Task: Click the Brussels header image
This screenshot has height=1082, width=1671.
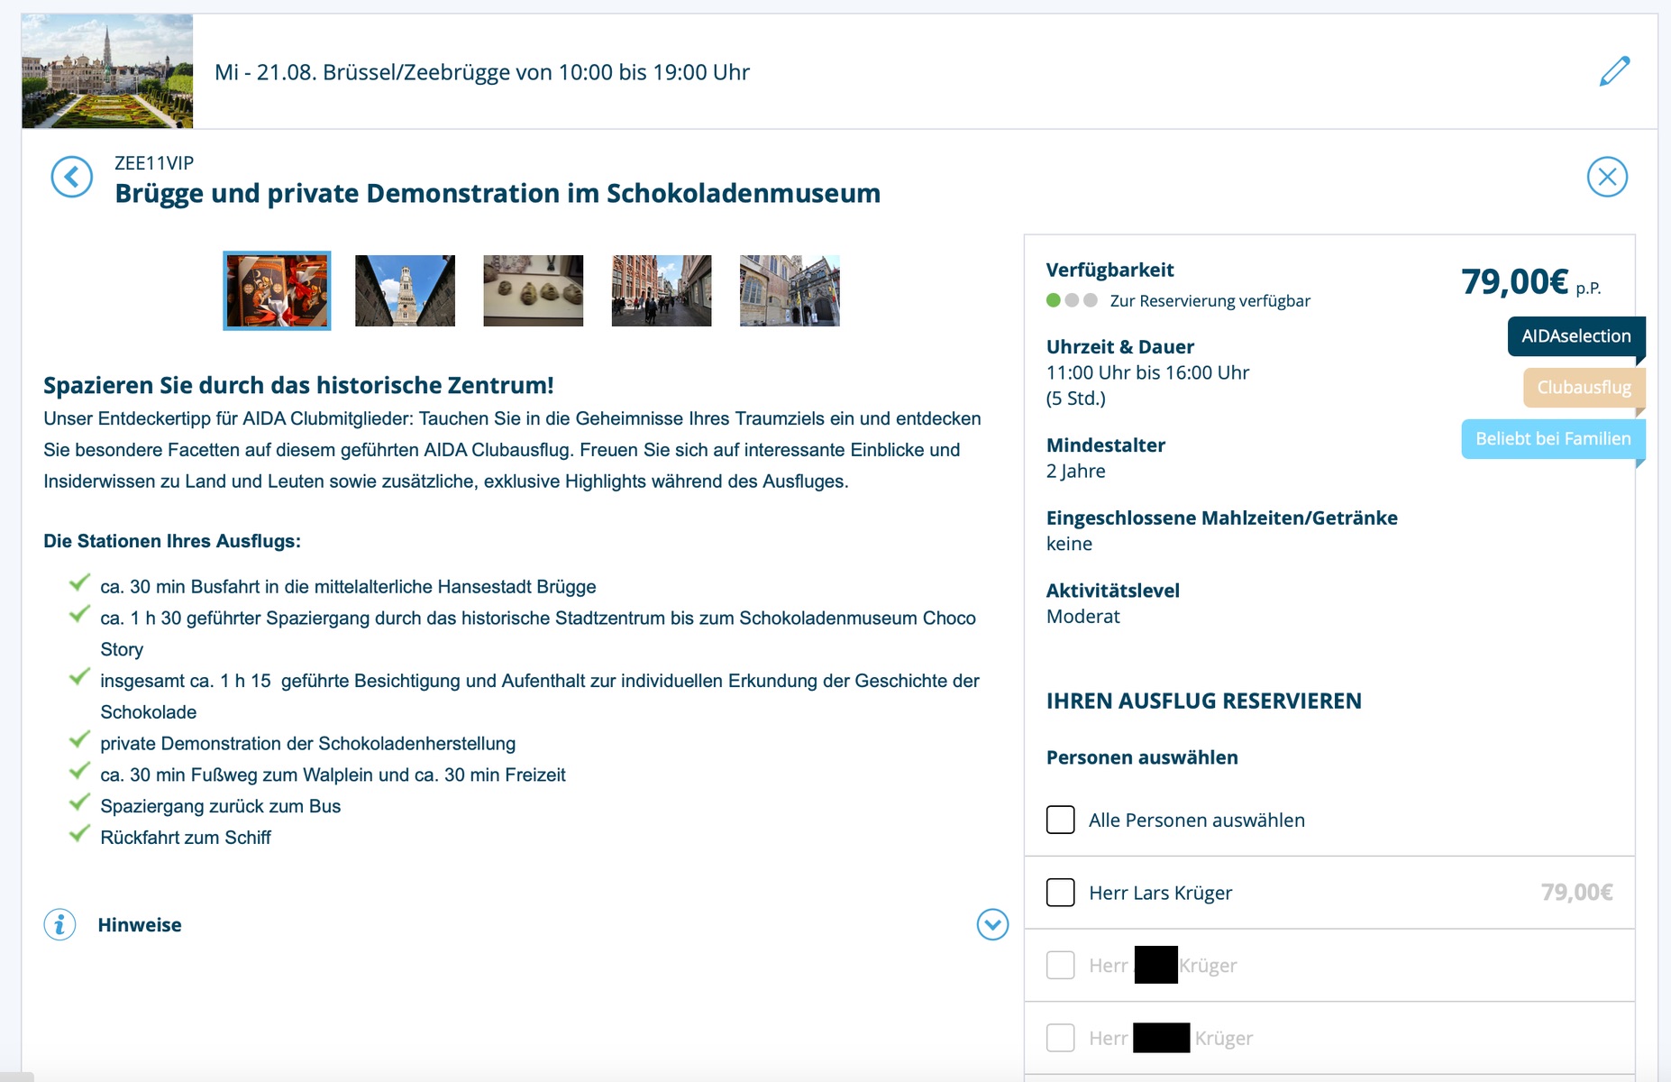Action: [x=107, y=71]
